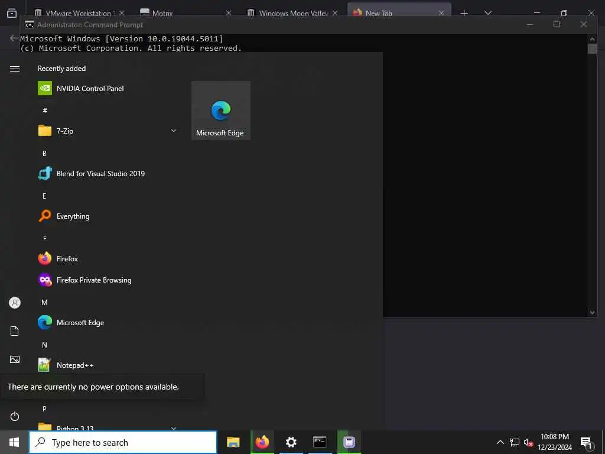Image resolution: width=605 pixels, height=454 pixels.
Task: Close the New Tab browser tab
Action: tap(441, 13)
